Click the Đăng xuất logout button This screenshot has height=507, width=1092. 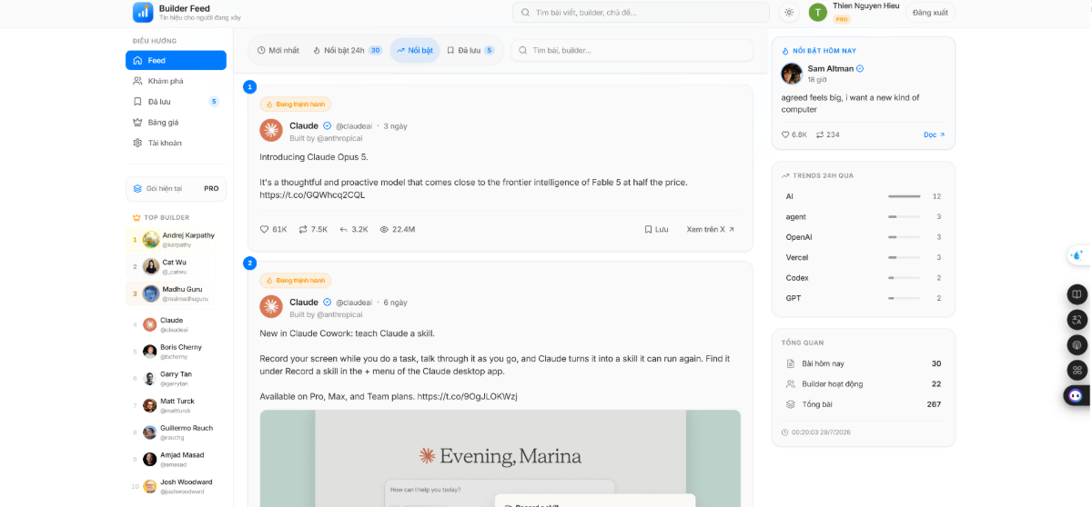pyautogui.click(x=930, y=13)
